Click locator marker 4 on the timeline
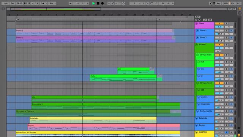Image resolution: width=243 pixels, height=137 pixels. (x=17, y=19)
